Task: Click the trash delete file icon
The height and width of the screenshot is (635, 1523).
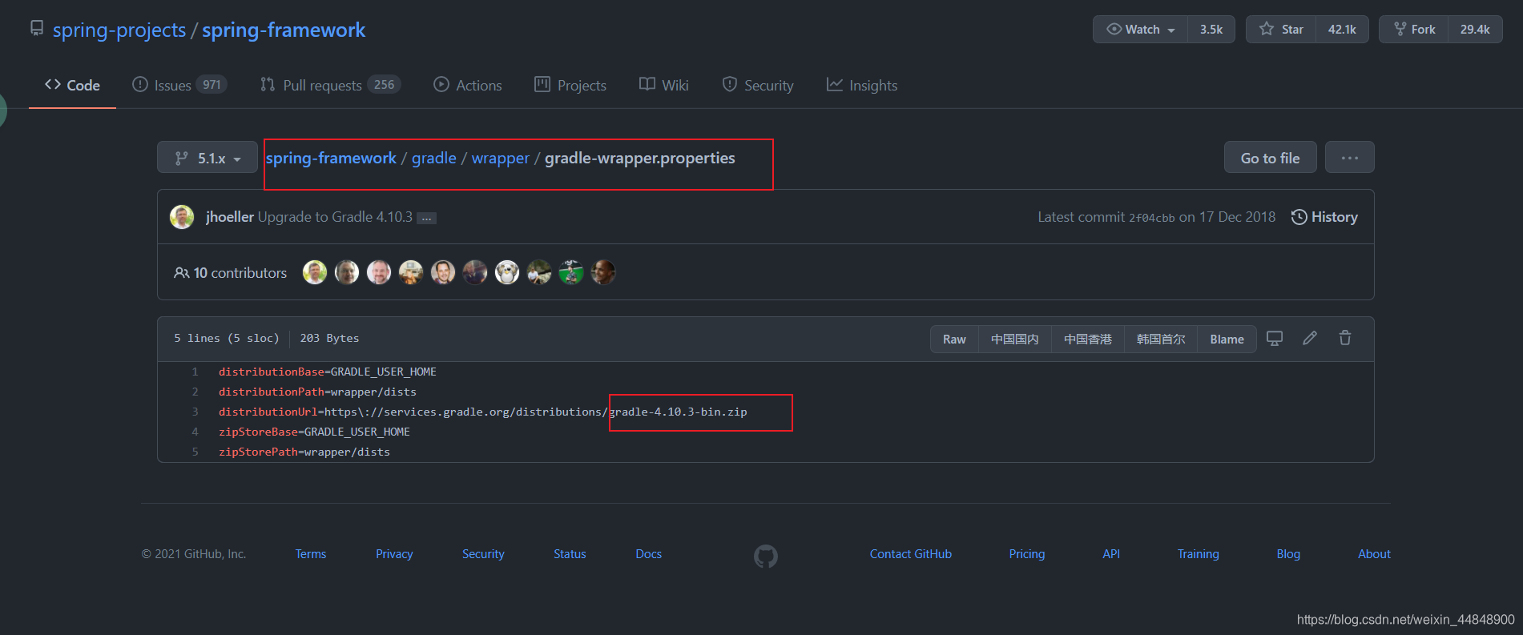Action: pyautogui.click(x=1345, y=338)
